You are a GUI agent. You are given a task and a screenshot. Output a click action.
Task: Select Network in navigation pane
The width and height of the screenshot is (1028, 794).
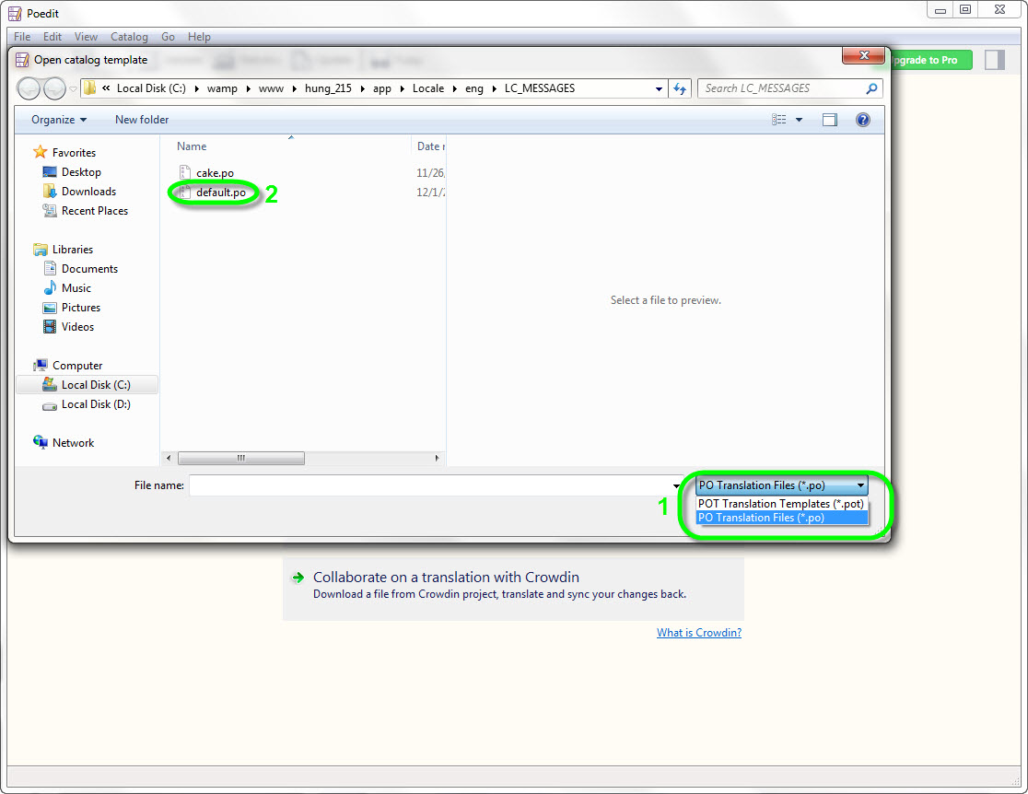[73, 442]
